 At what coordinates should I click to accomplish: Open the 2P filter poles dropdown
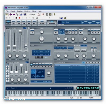[x=61, y=33]
